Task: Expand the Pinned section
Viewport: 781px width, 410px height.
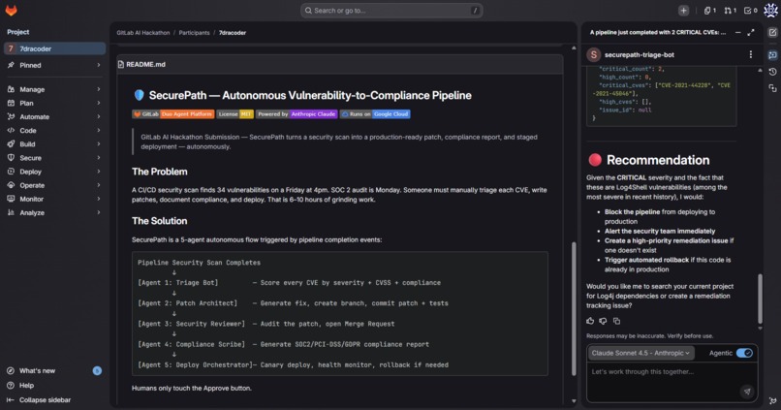Action: point(99,65)
